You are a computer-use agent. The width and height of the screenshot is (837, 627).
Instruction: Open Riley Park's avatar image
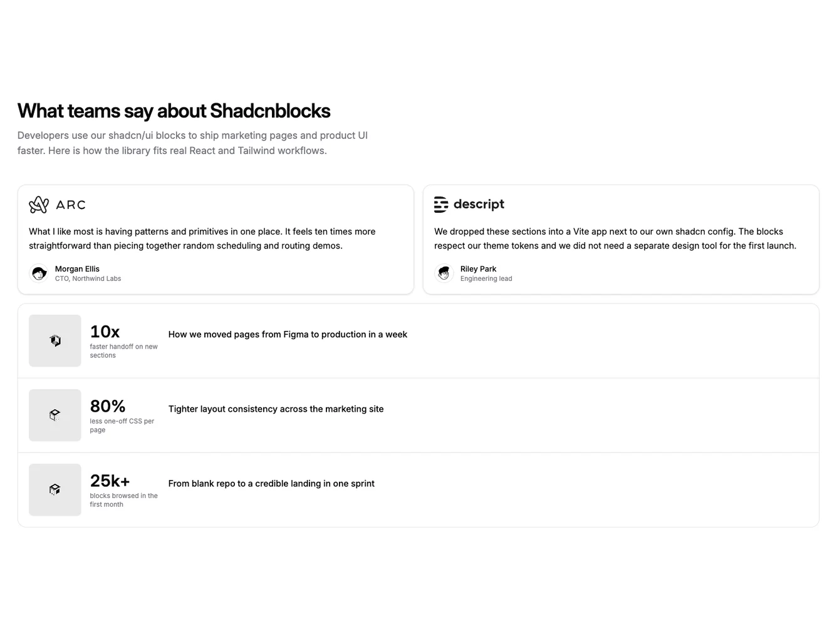pyautogui.click(x=444, y=273)
